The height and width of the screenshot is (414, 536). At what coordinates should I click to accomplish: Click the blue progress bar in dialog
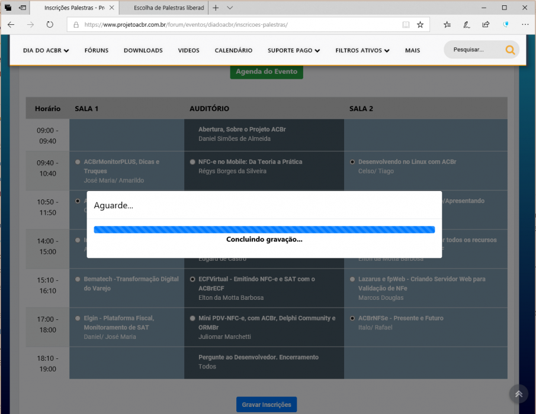[264, 229]
